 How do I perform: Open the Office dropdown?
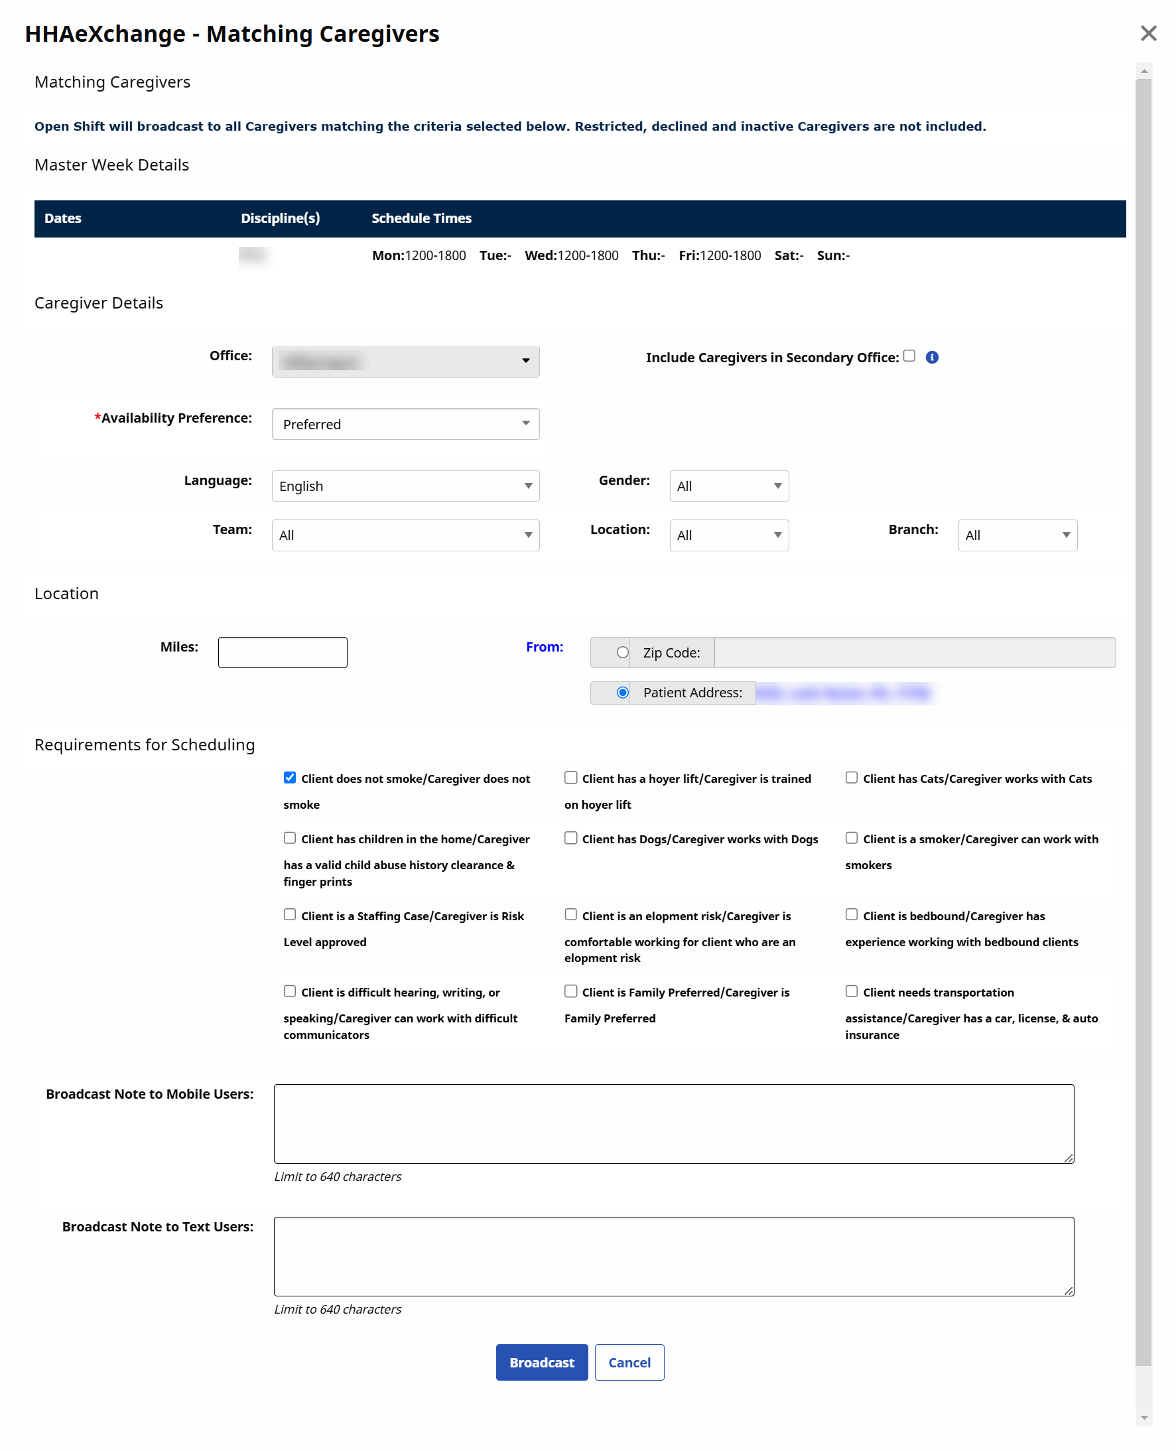pyautogui.click(x=405, y=361)
